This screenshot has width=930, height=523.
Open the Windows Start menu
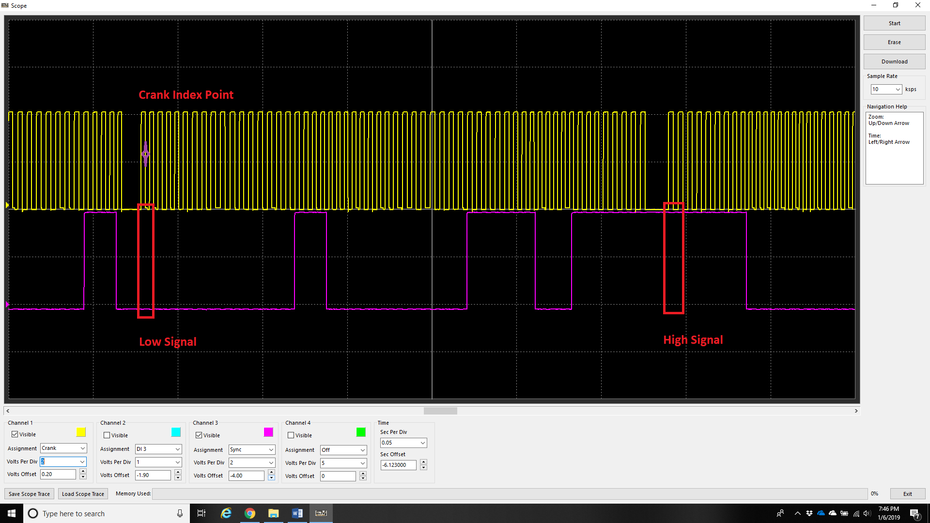tap(12, 513)
